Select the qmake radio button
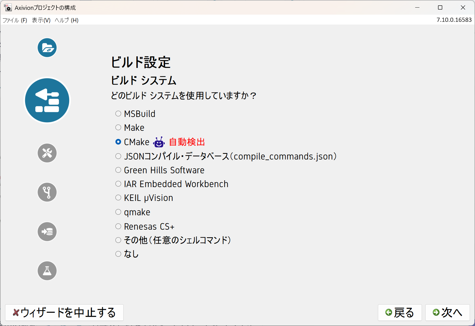 click(x=118, y=212)
